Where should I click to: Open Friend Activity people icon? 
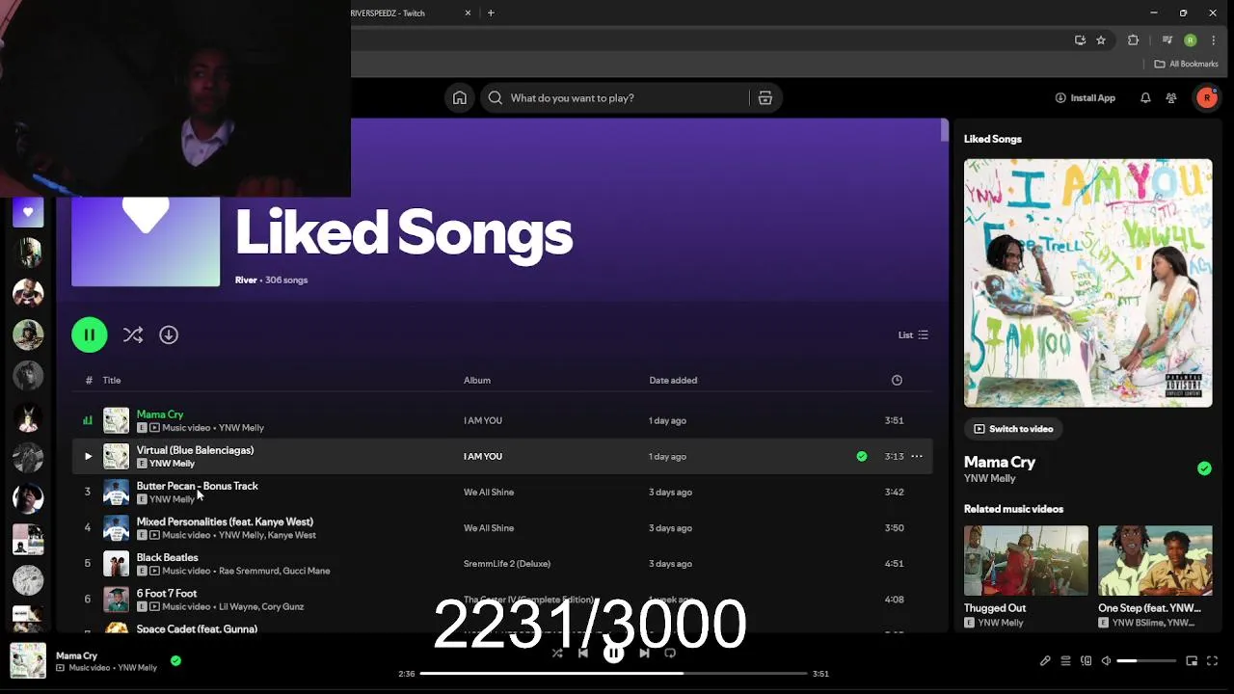click(x=1171, y=97)
